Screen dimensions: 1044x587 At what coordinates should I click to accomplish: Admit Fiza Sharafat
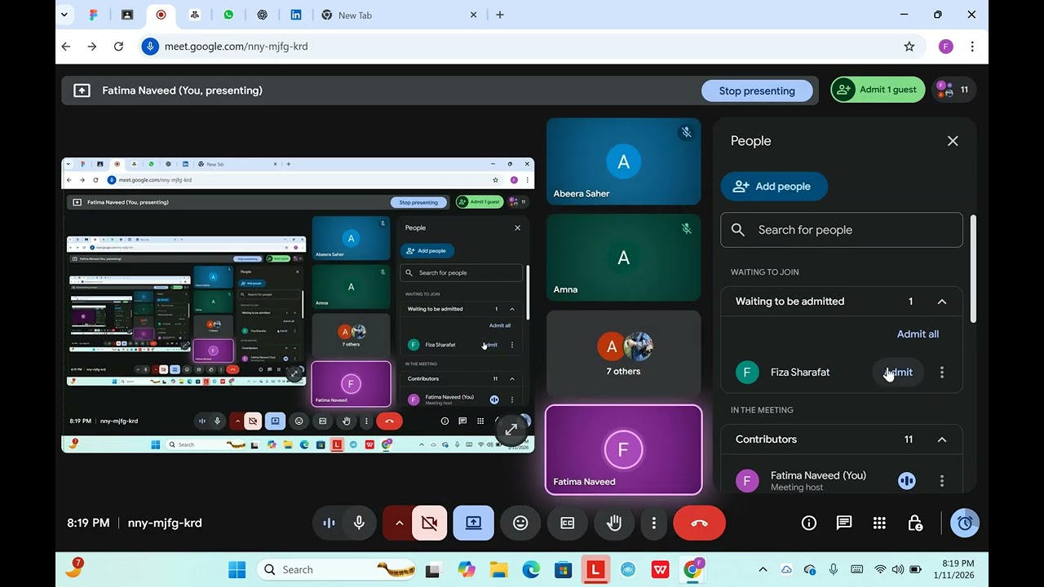point(898,373)
